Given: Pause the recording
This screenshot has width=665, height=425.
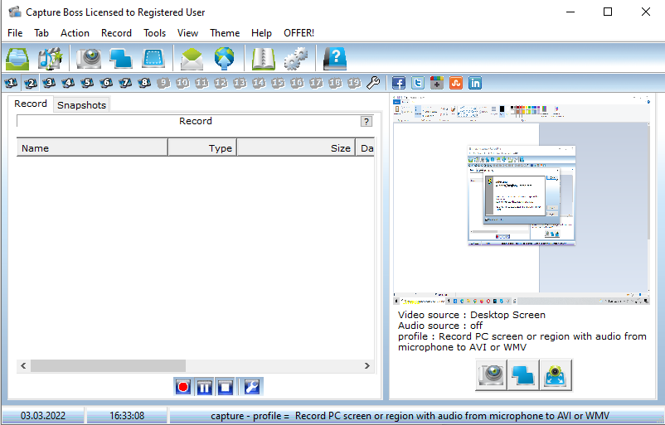Looking at the screenshot, I should click(204, 387).
